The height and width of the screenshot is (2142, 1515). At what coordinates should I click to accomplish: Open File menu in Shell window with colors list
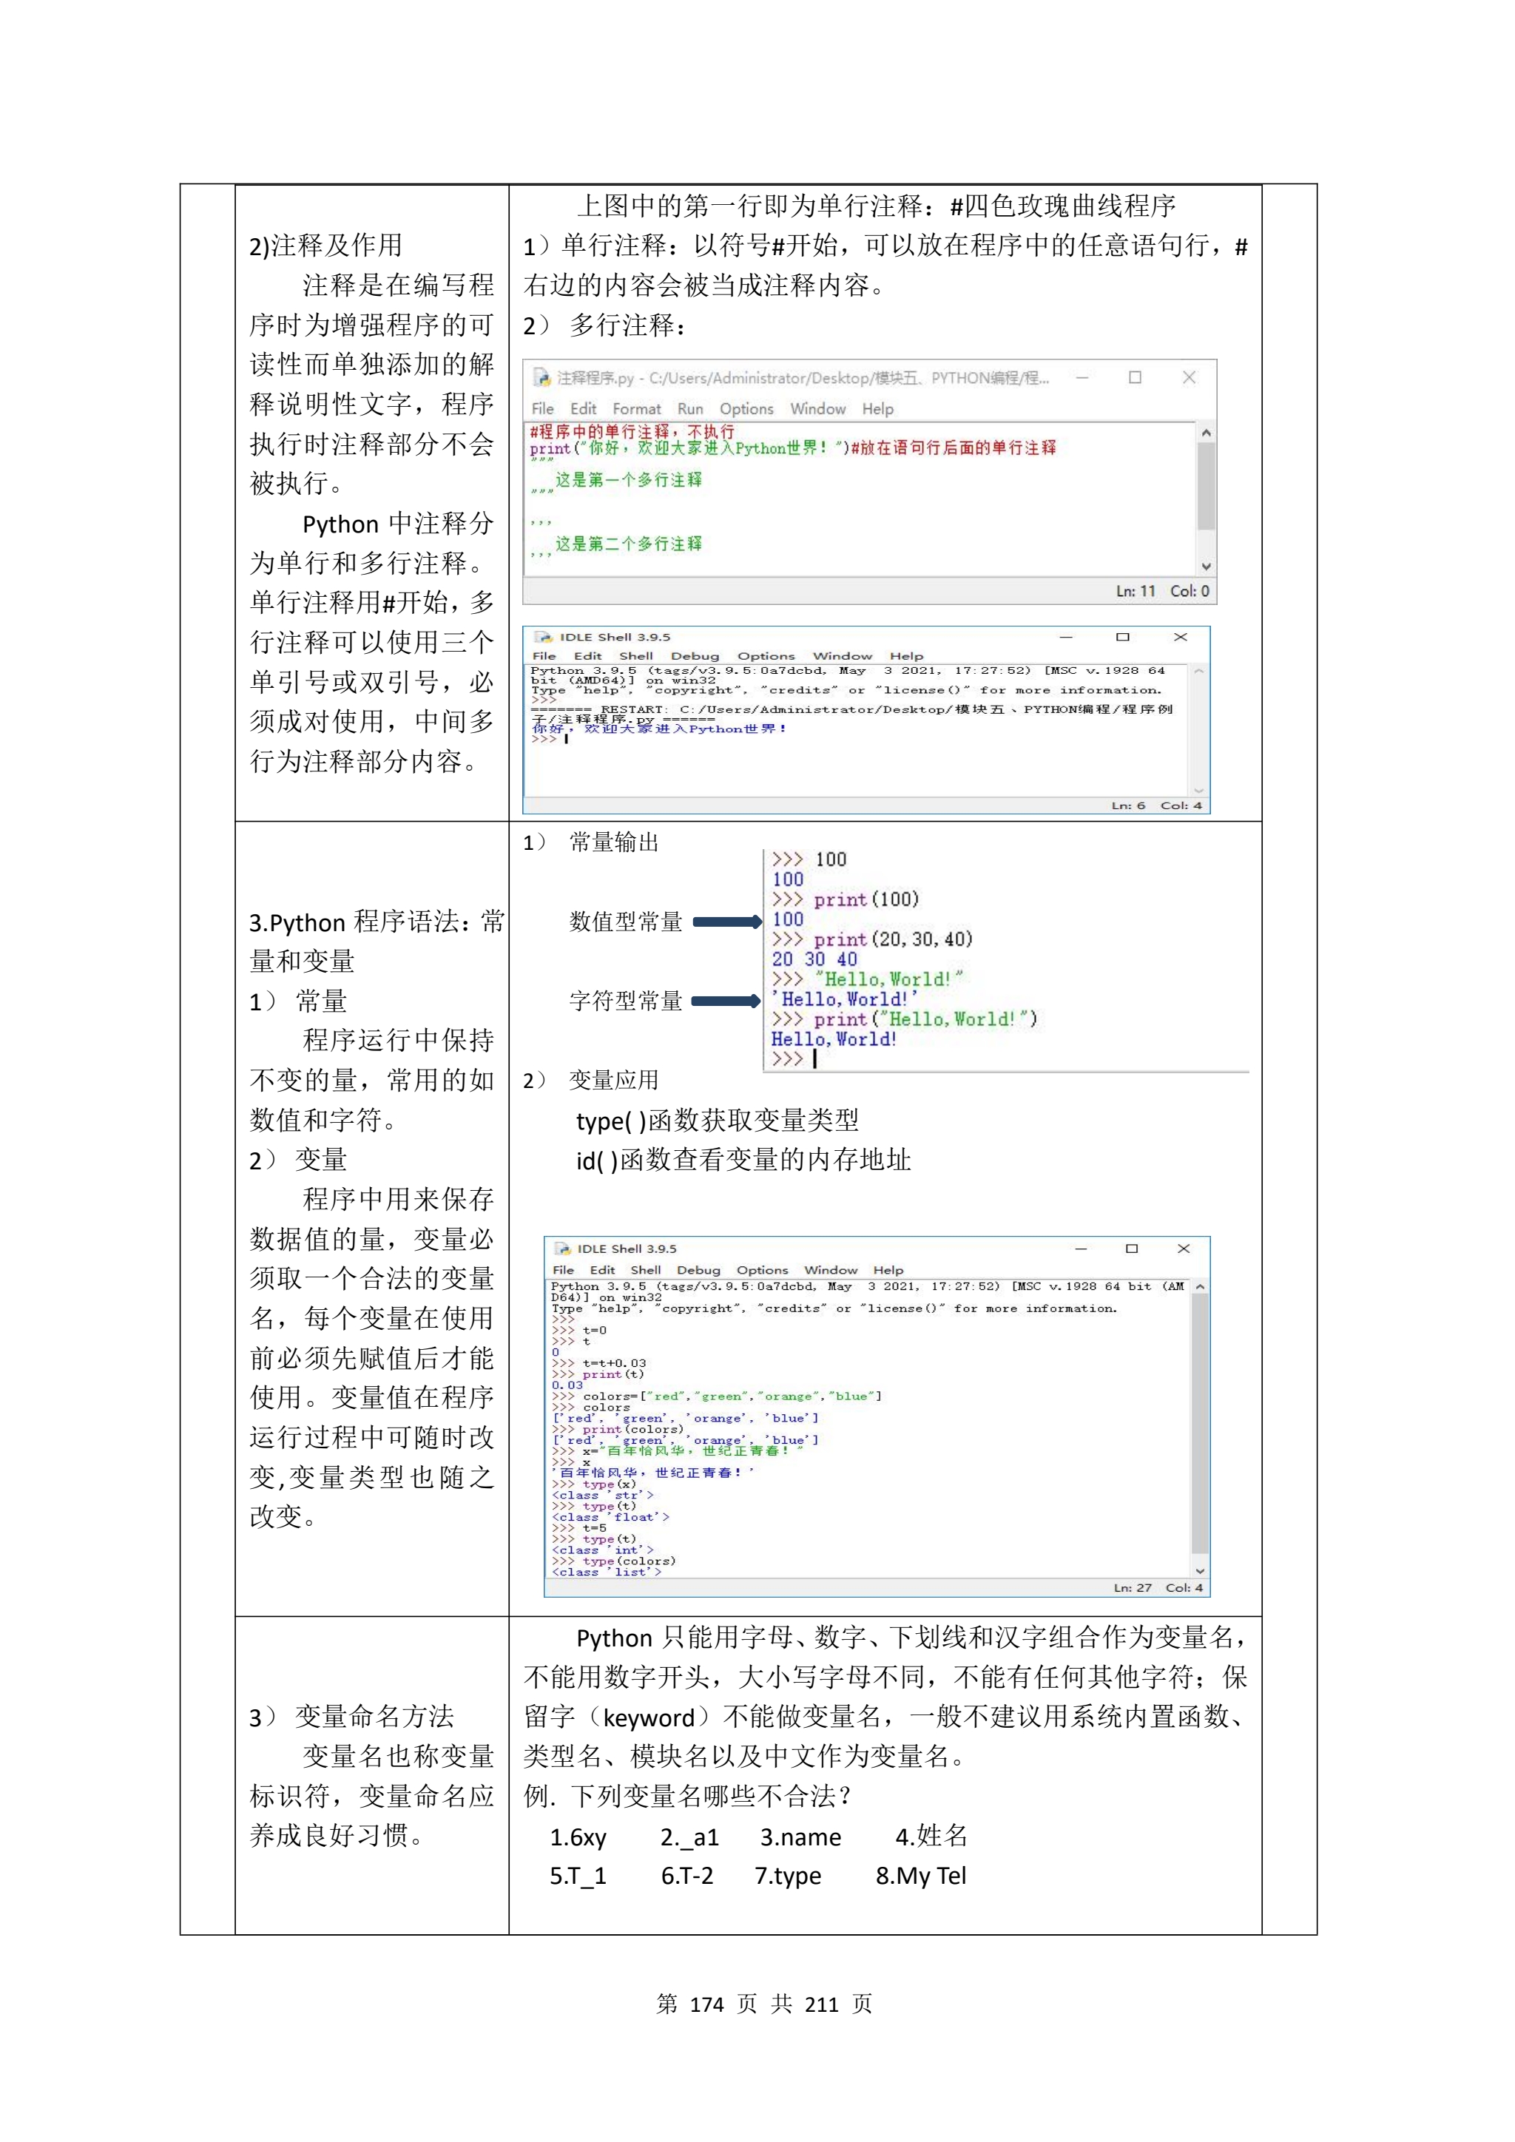[564, 1270]
